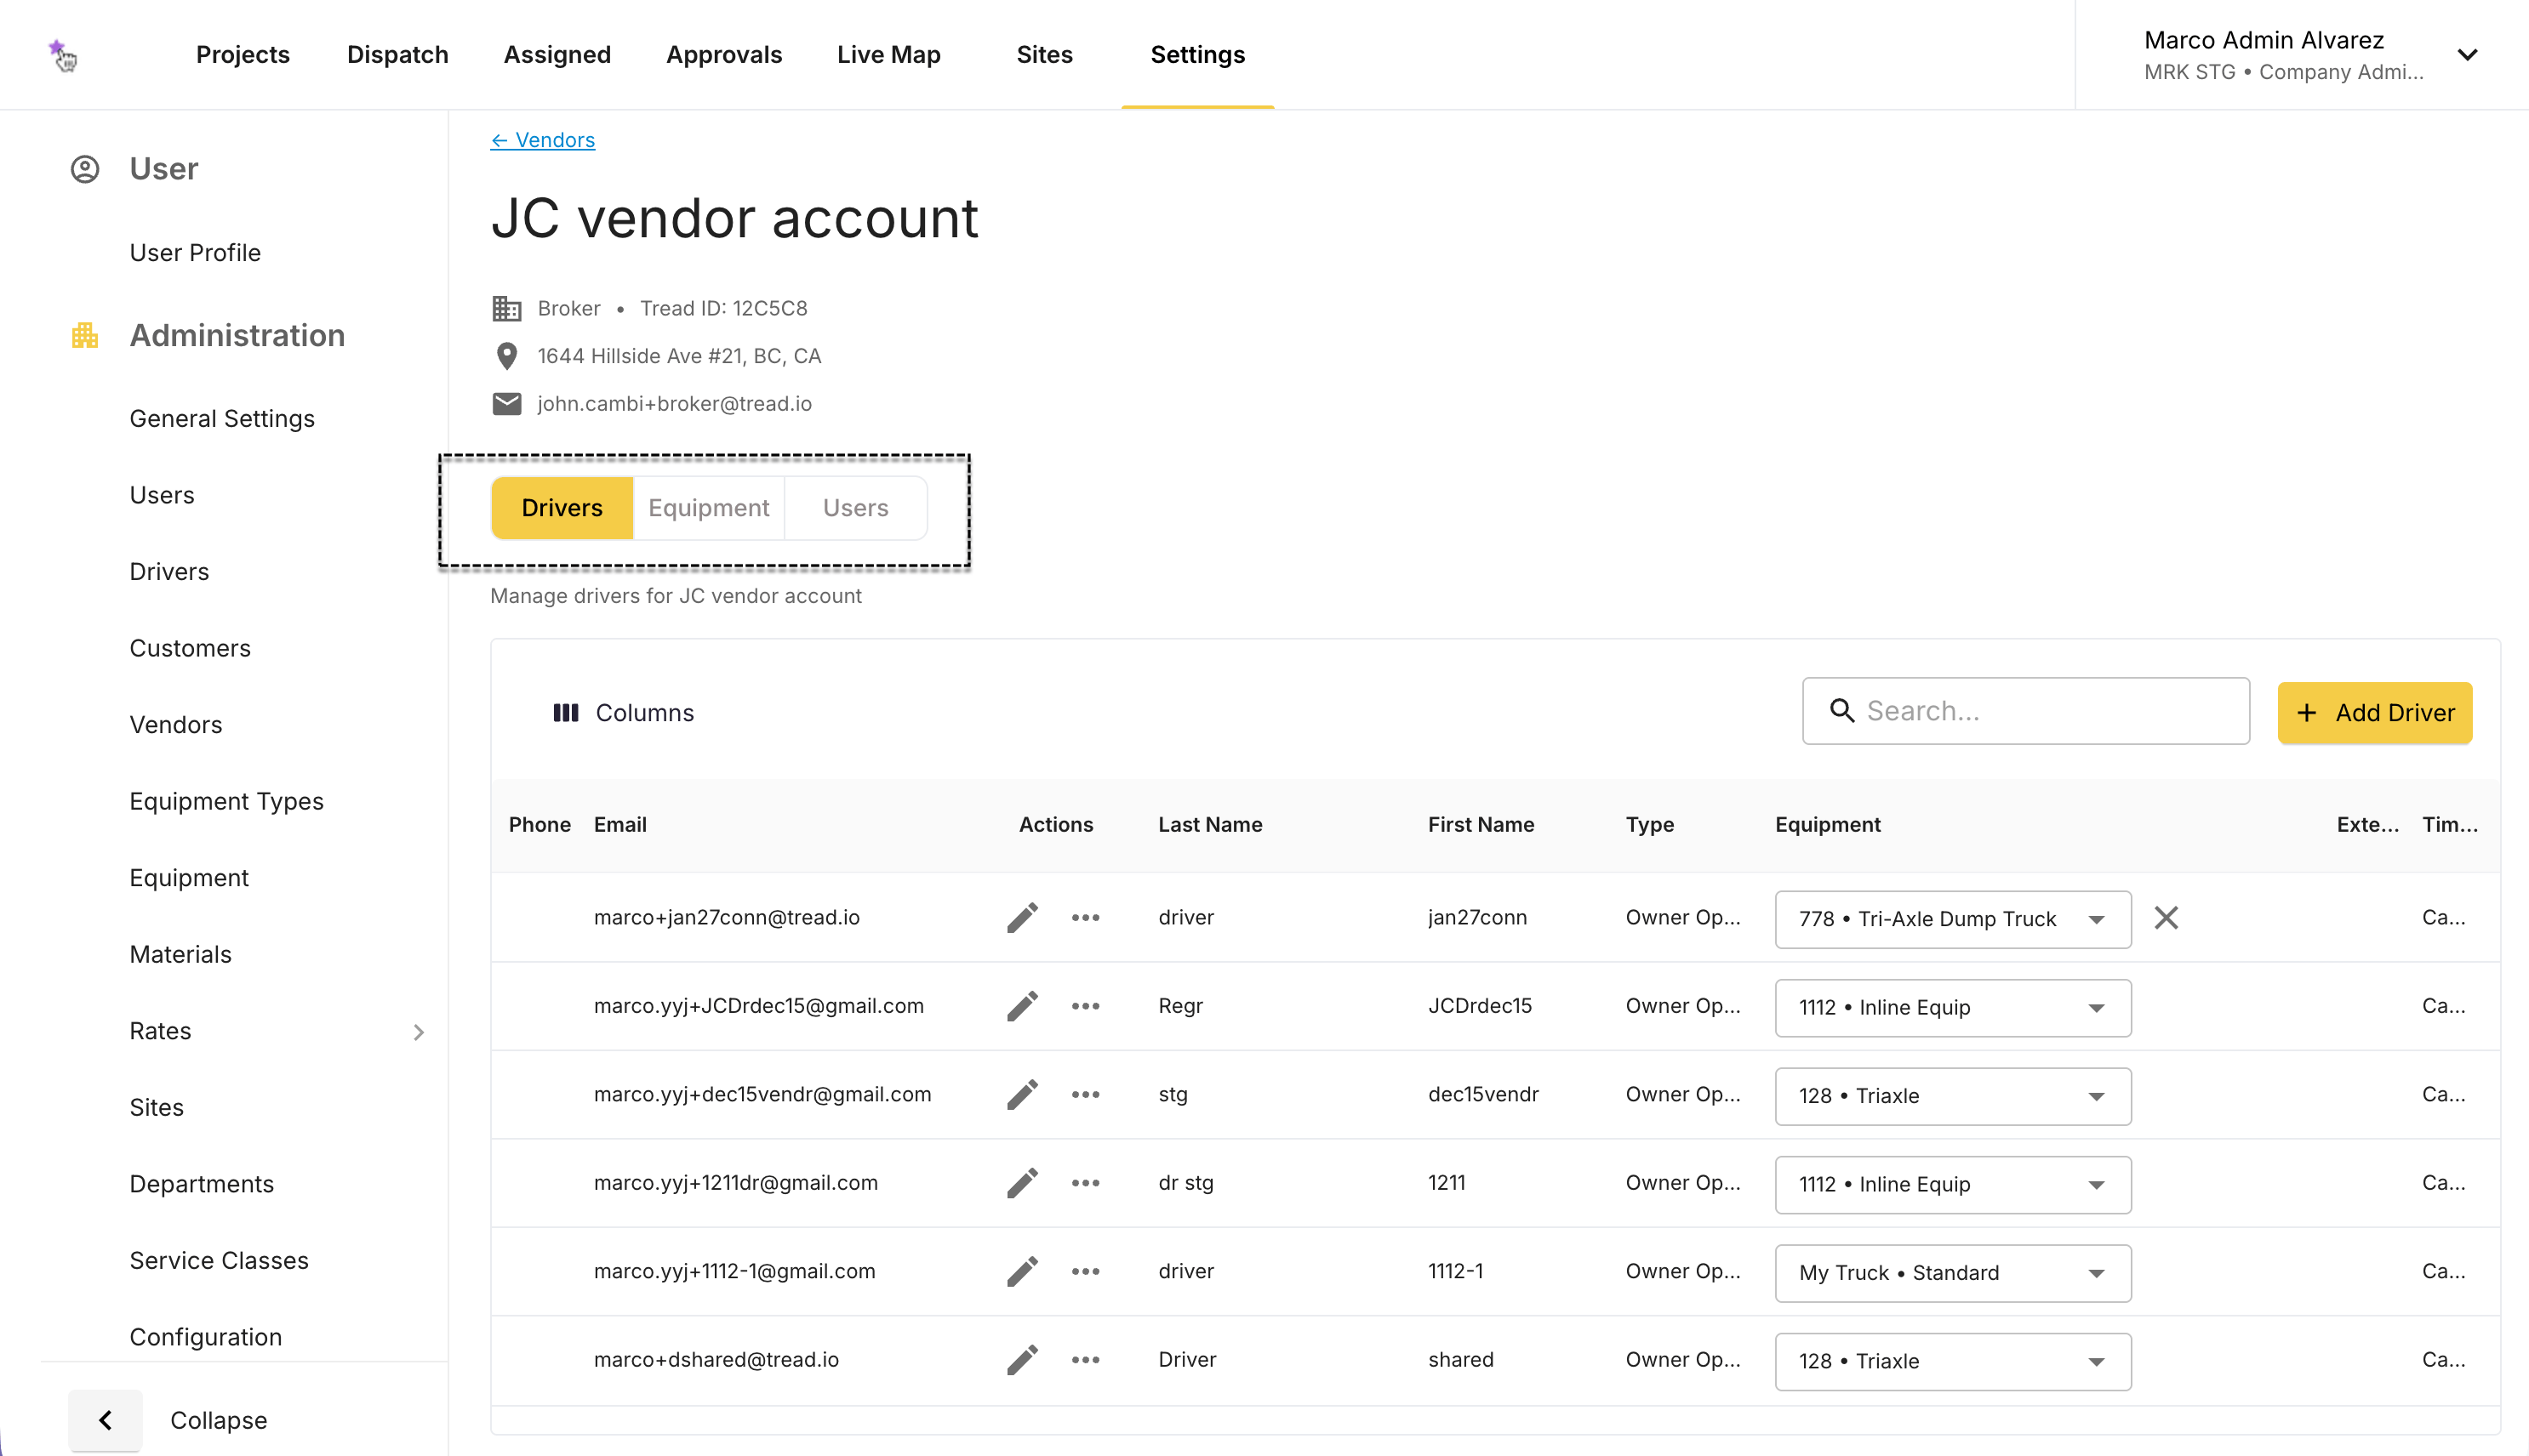Screen dimensions: 2529x1456
Task: Open more actions for marco.yyj+dec15vendr@gmail.com
Action: [x=1086, y=1094]
